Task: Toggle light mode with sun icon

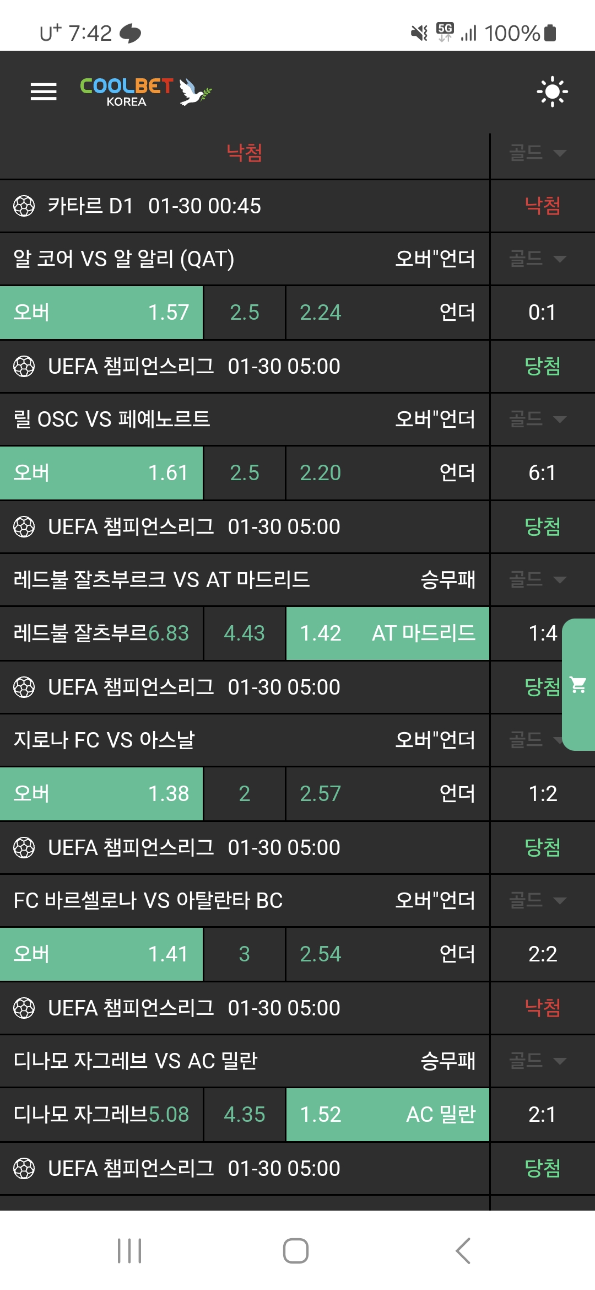Action: tap(552, 92)
